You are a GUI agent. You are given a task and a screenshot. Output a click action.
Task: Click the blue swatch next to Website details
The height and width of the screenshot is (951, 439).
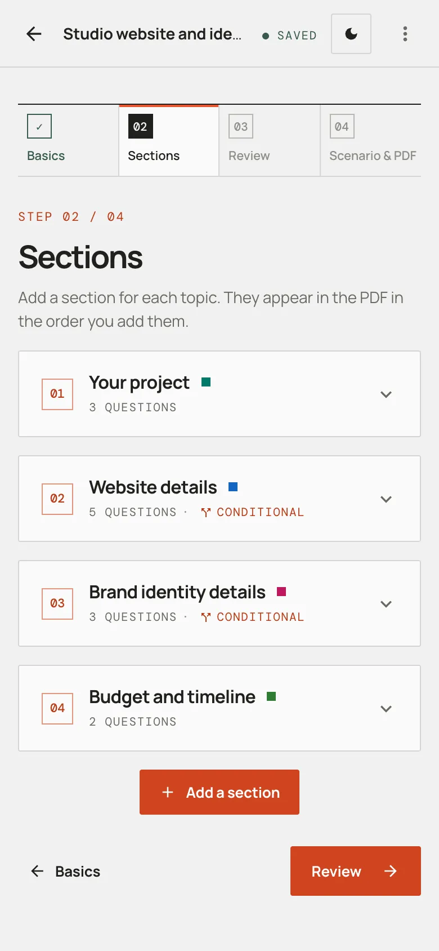233,487
